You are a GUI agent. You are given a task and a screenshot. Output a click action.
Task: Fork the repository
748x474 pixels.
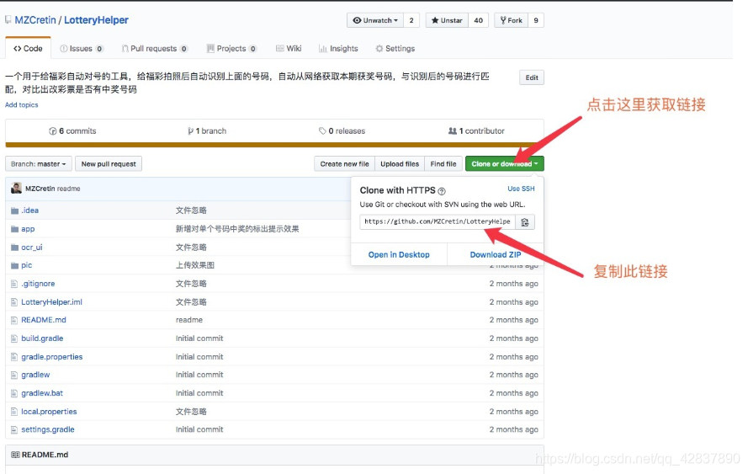[x=511, y=20]
